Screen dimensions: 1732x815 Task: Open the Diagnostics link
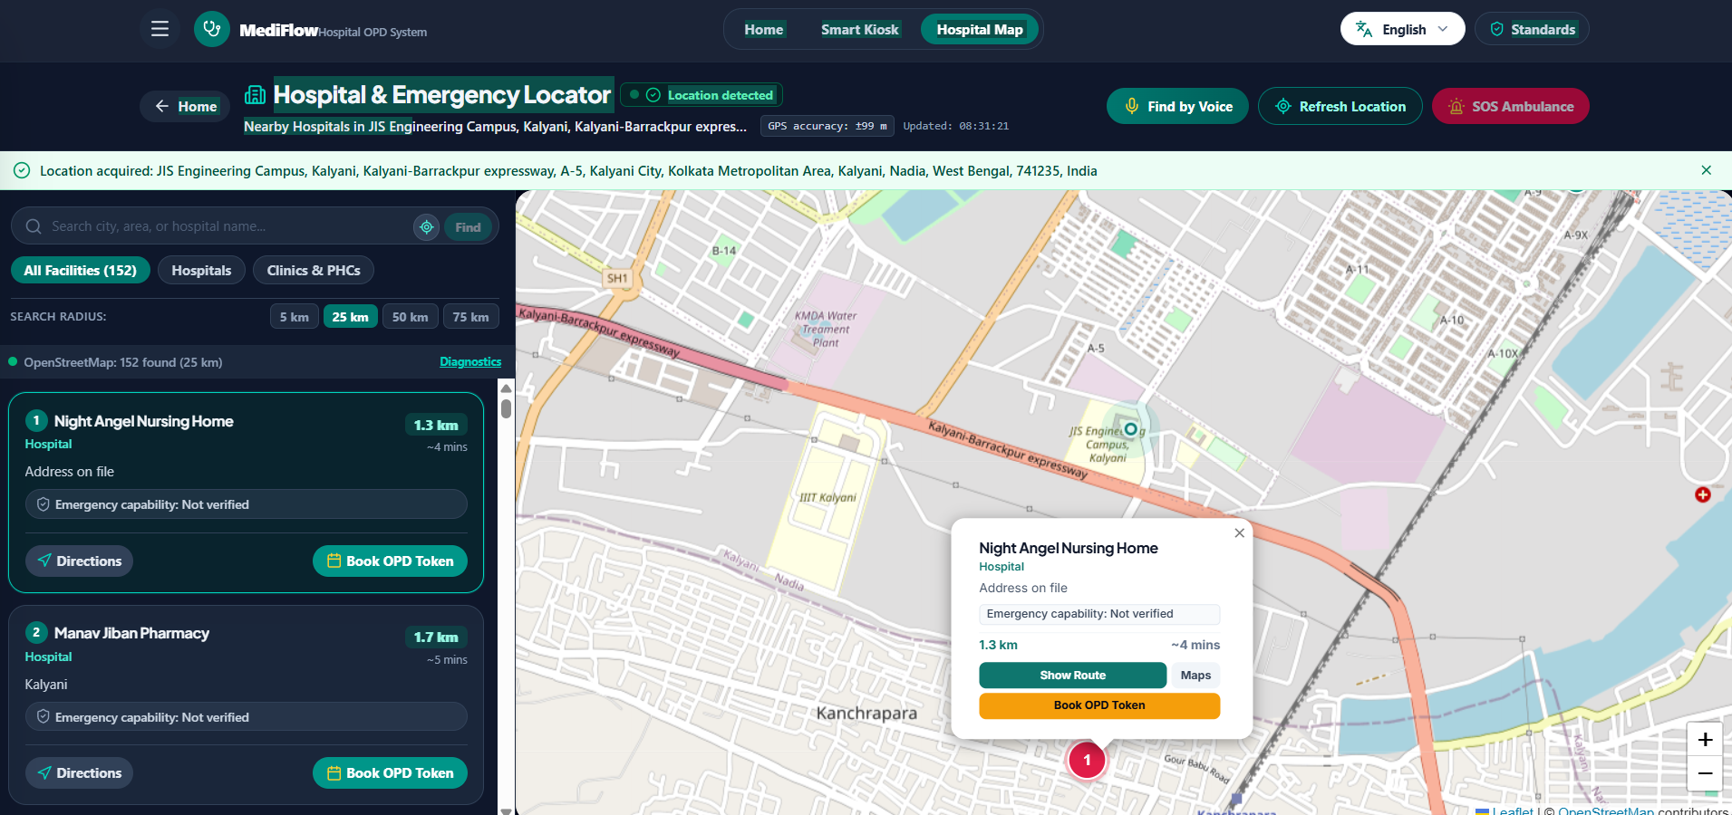(x=470, y=361)
